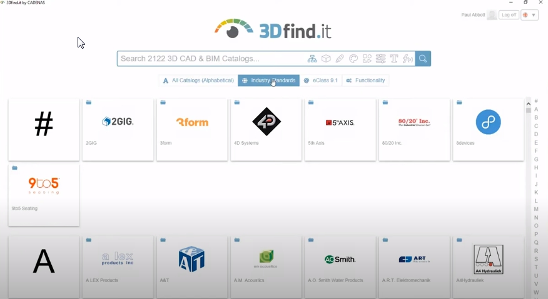Click folder icon on the 4D Systems card
The image size is (548, 299).
click(237, 102)
